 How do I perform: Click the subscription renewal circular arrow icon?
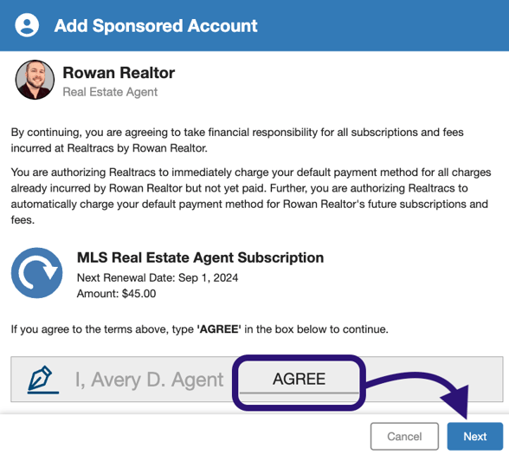(36, 273)
